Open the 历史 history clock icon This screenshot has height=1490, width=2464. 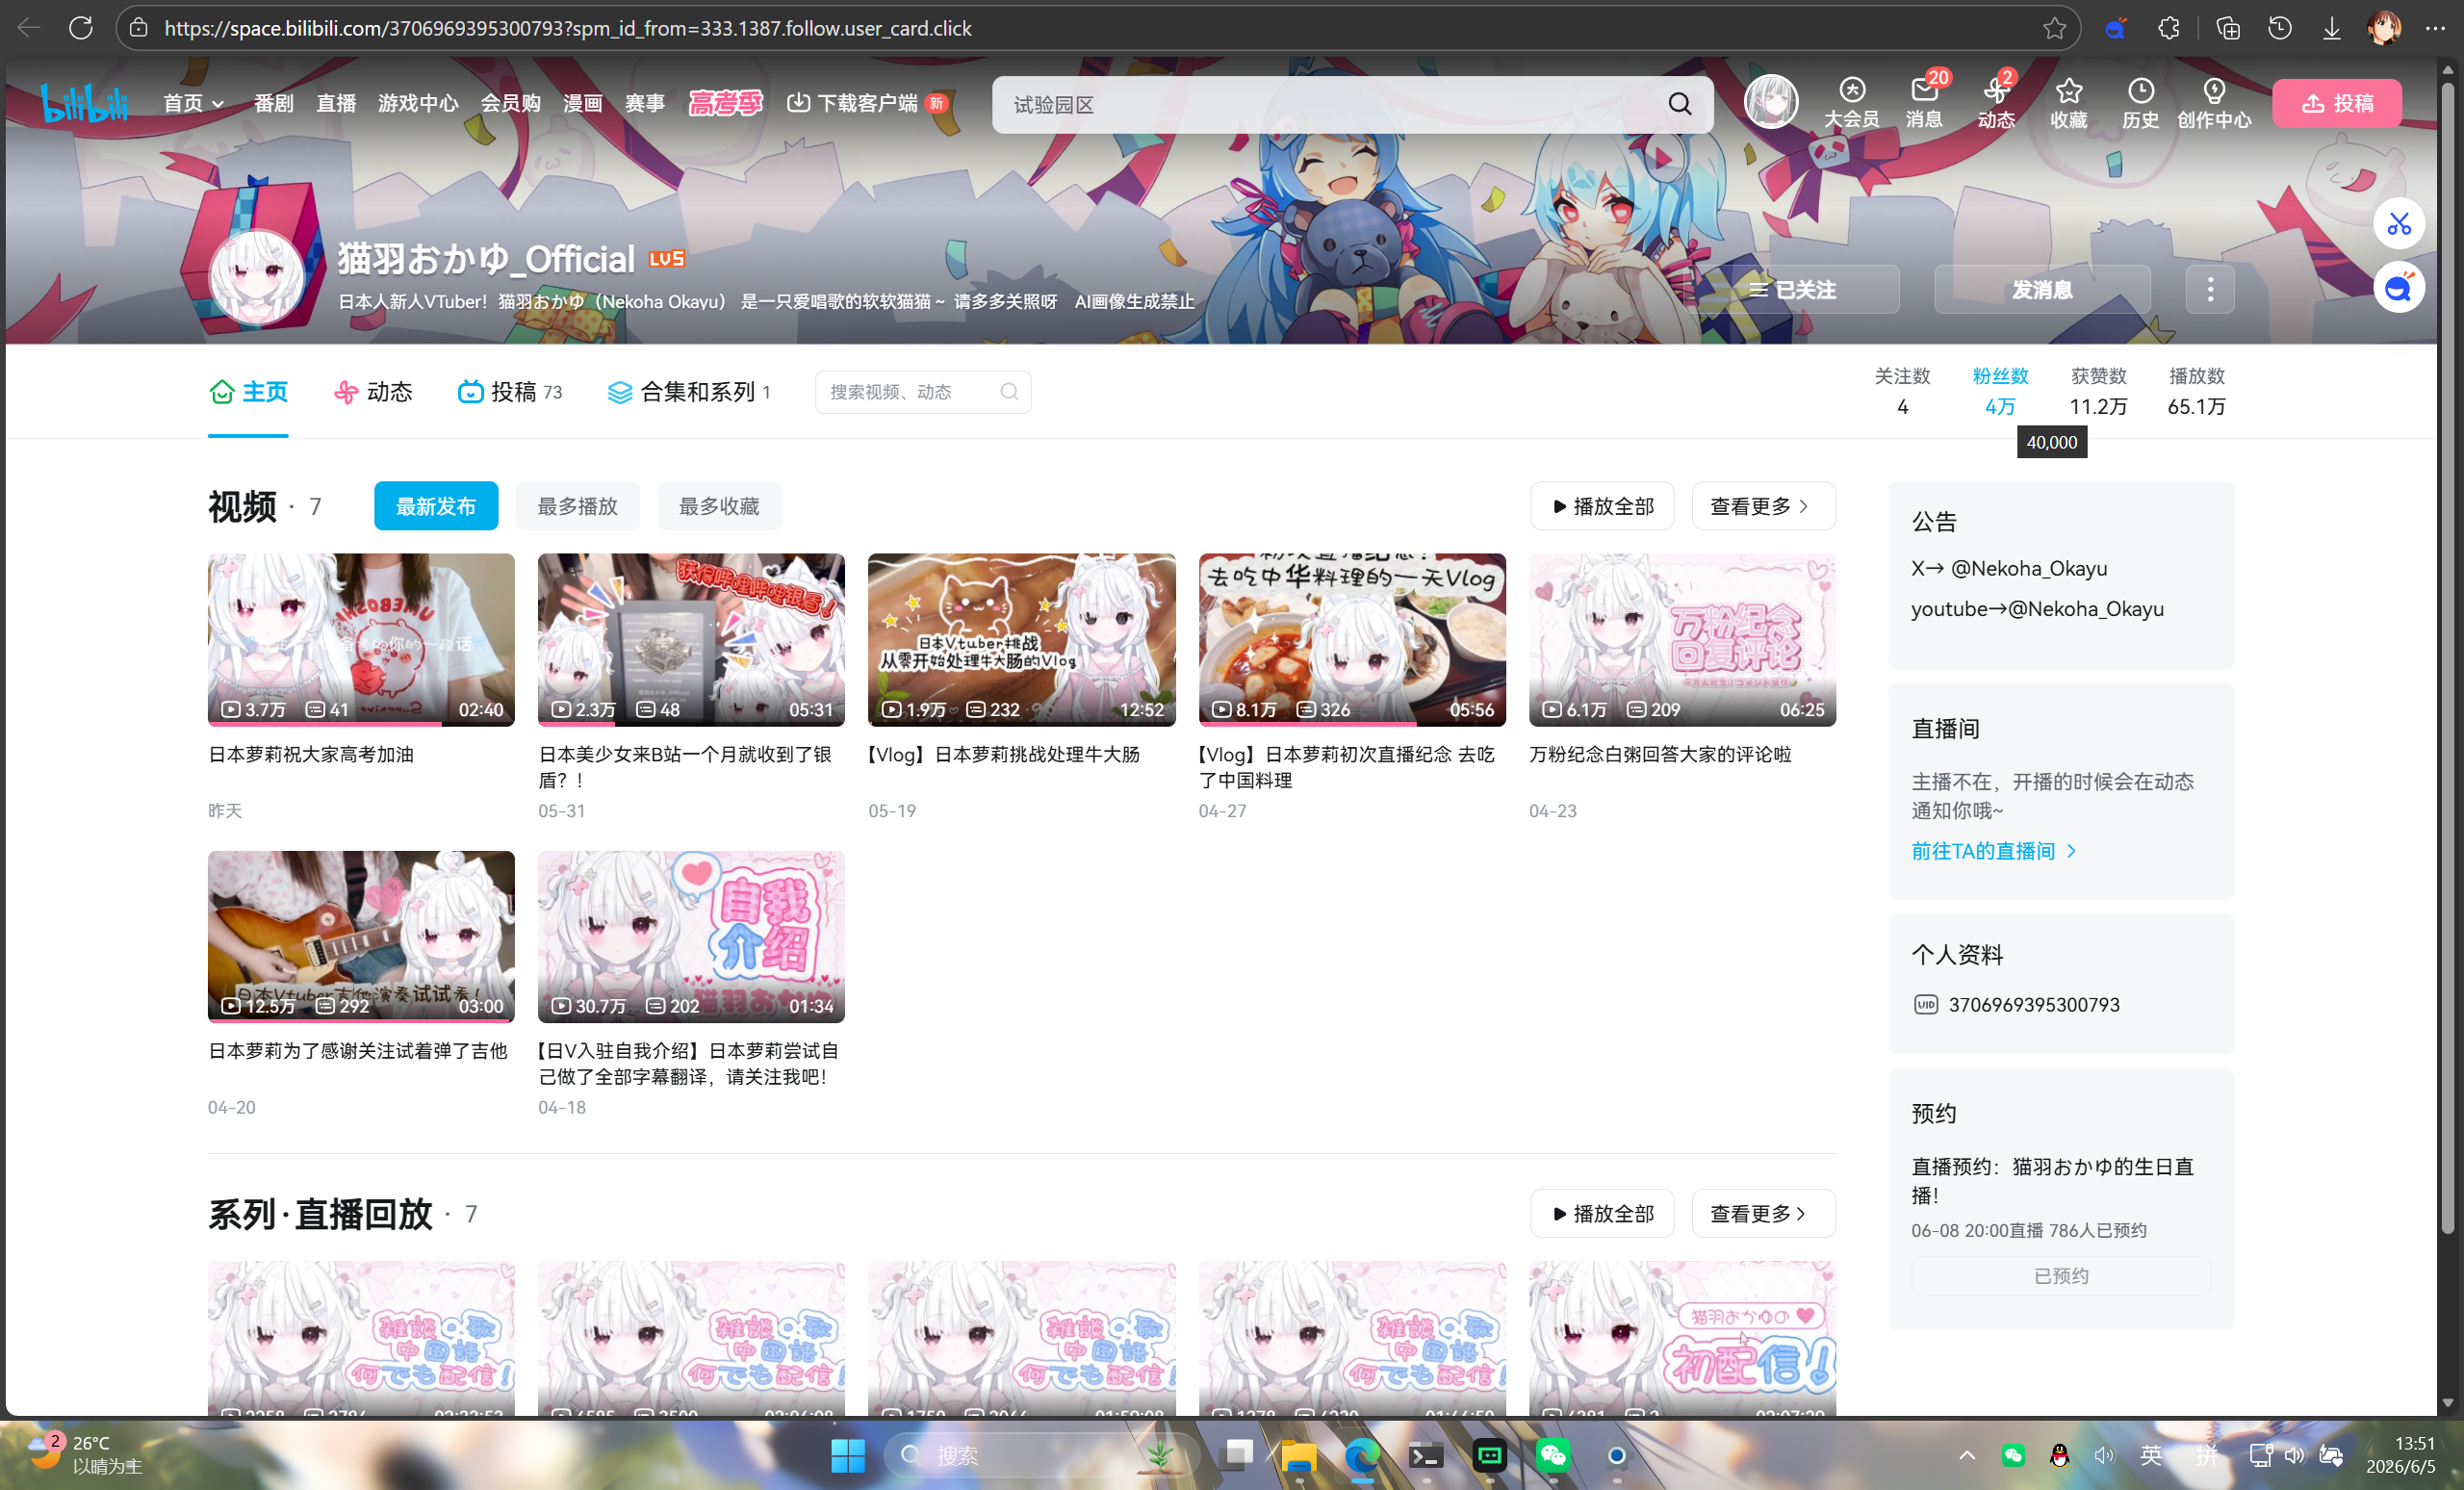click(x=2140, y=104)
